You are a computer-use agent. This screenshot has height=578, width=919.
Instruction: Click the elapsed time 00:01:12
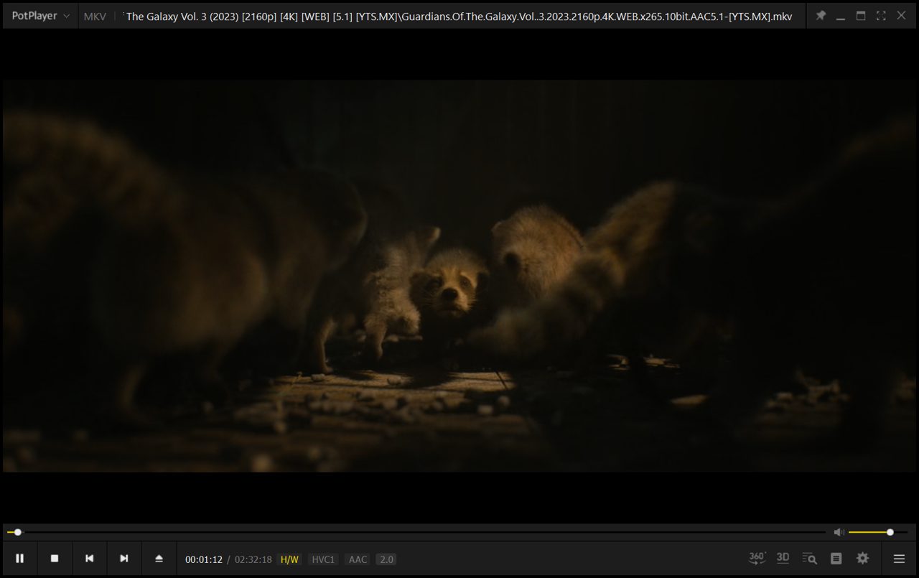pyautogui.click(x=204, y=559)
